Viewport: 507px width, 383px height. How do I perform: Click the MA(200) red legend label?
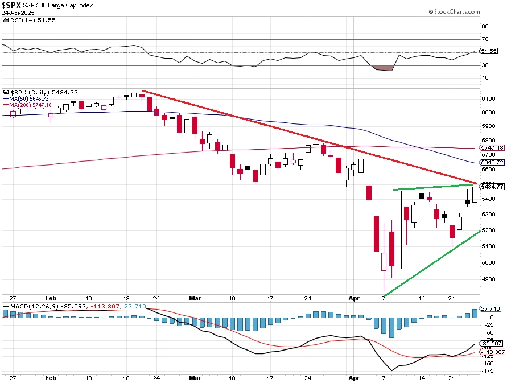pyautogui.click(x=30, y=105)
